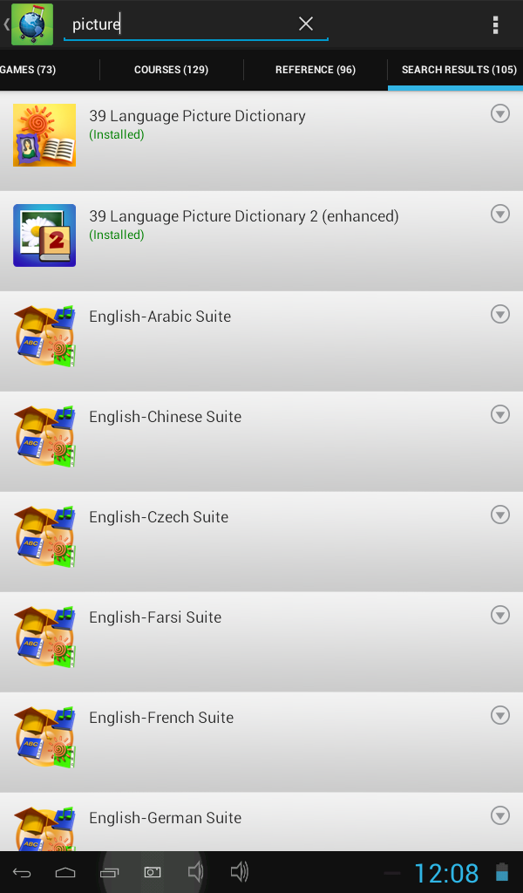Expand options for English-Chinese Suite

(500, 414)
